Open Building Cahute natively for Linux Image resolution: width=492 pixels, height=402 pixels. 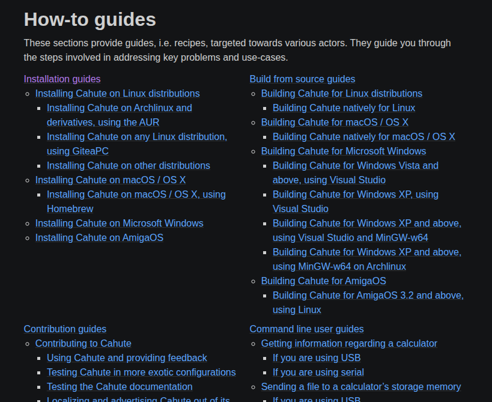[344, 108]
